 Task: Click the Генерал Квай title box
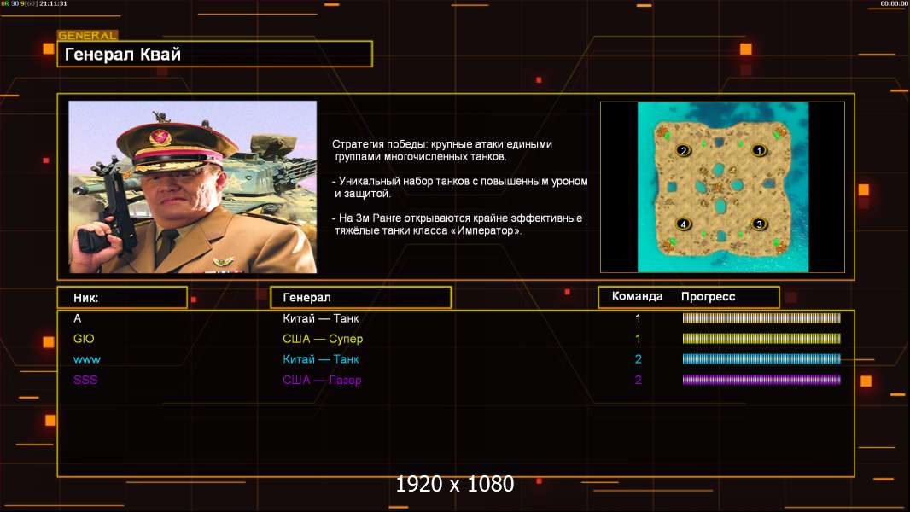coord(214,55)
